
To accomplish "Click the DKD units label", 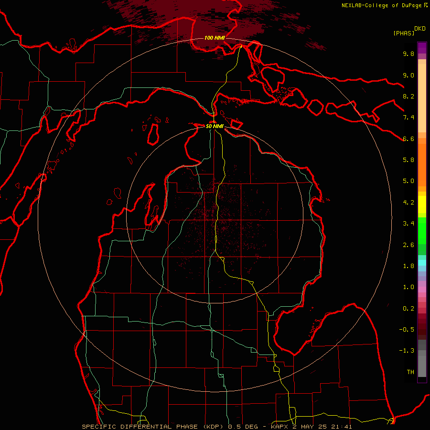I will [420, 29].
